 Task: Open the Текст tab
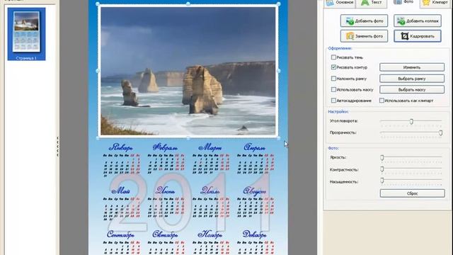pyautogui.click(x=371, y=3)
